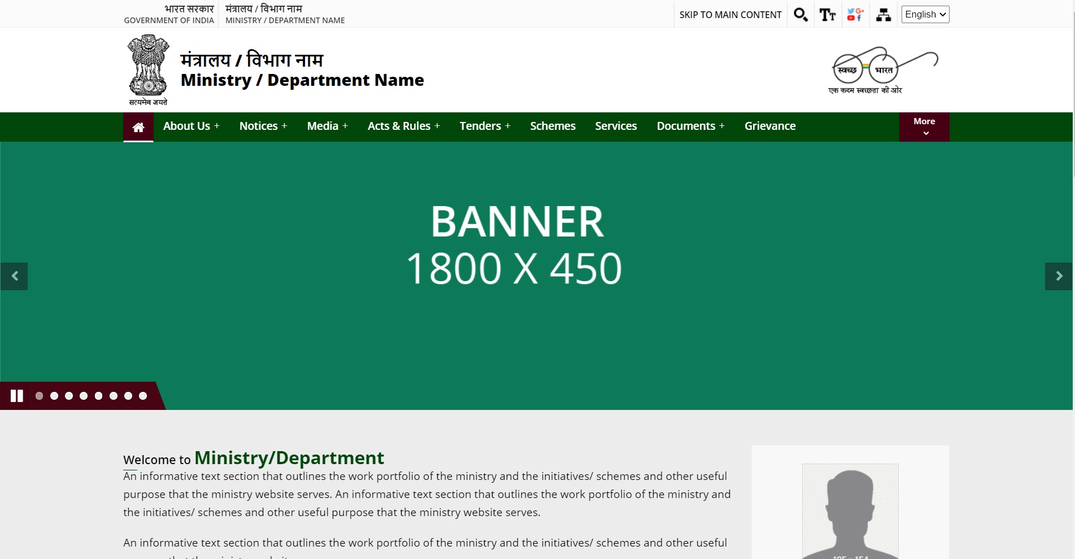Viewport: 1075px width, 559px height.
Task: Expand the About Us submenu
Action: (191, 126)
